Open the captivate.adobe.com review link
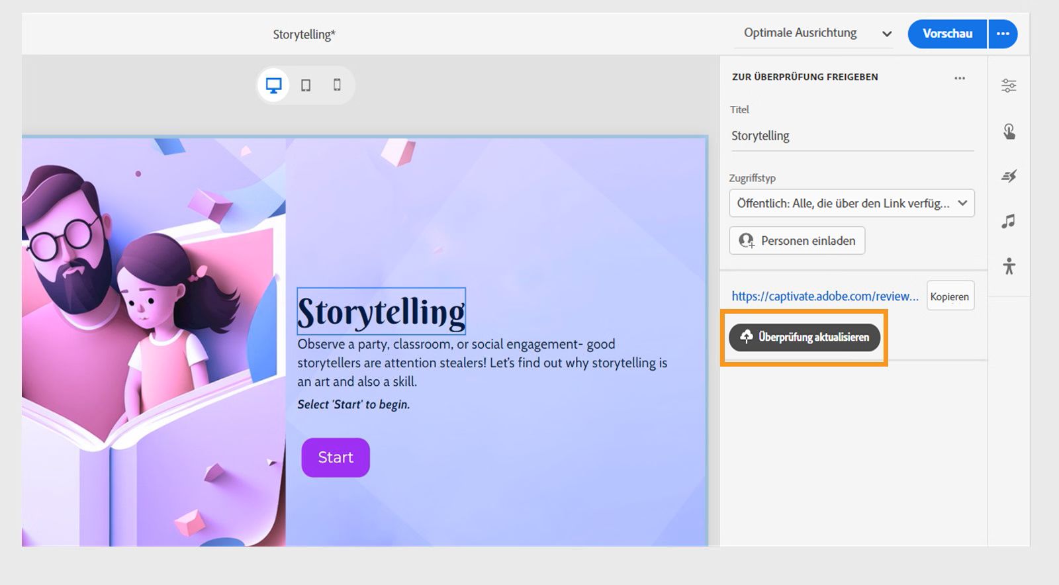This screenshot has width=1059, height=585. click(825, 296)
